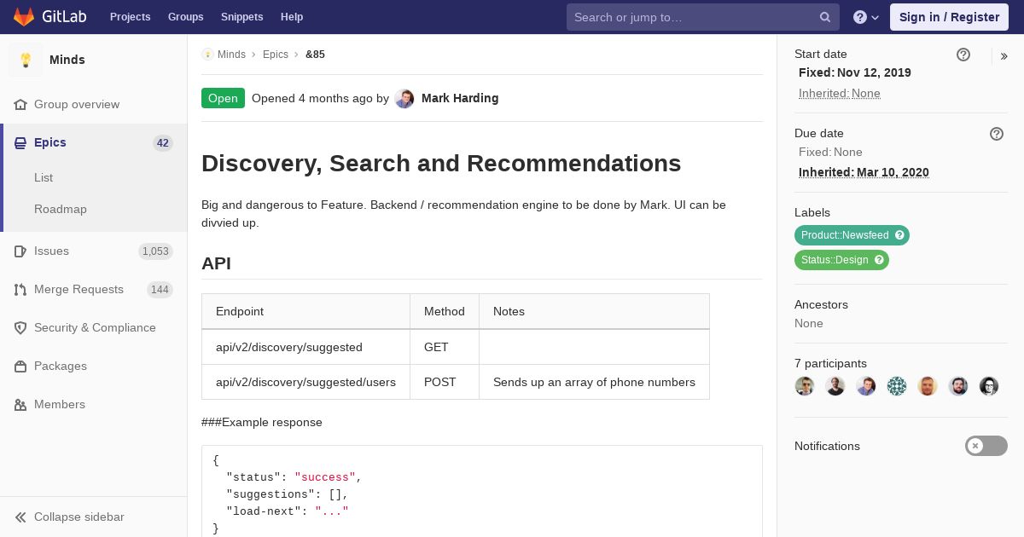Open the Roadmap link in the sidebar
The height and width of the screenshot is (537, 1024).
coord(61,209)
